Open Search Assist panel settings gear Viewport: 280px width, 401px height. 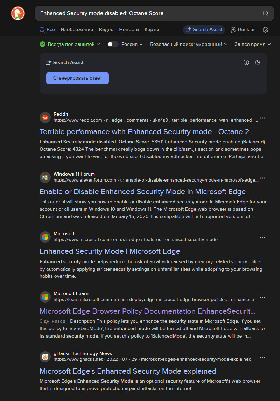click(x=258, y=62)
